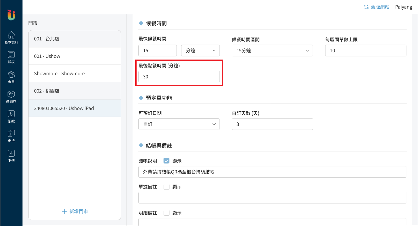Screen dimensions: 418x226
Task: Open 串接 integration icon
Action: click(x=11, y=136)
